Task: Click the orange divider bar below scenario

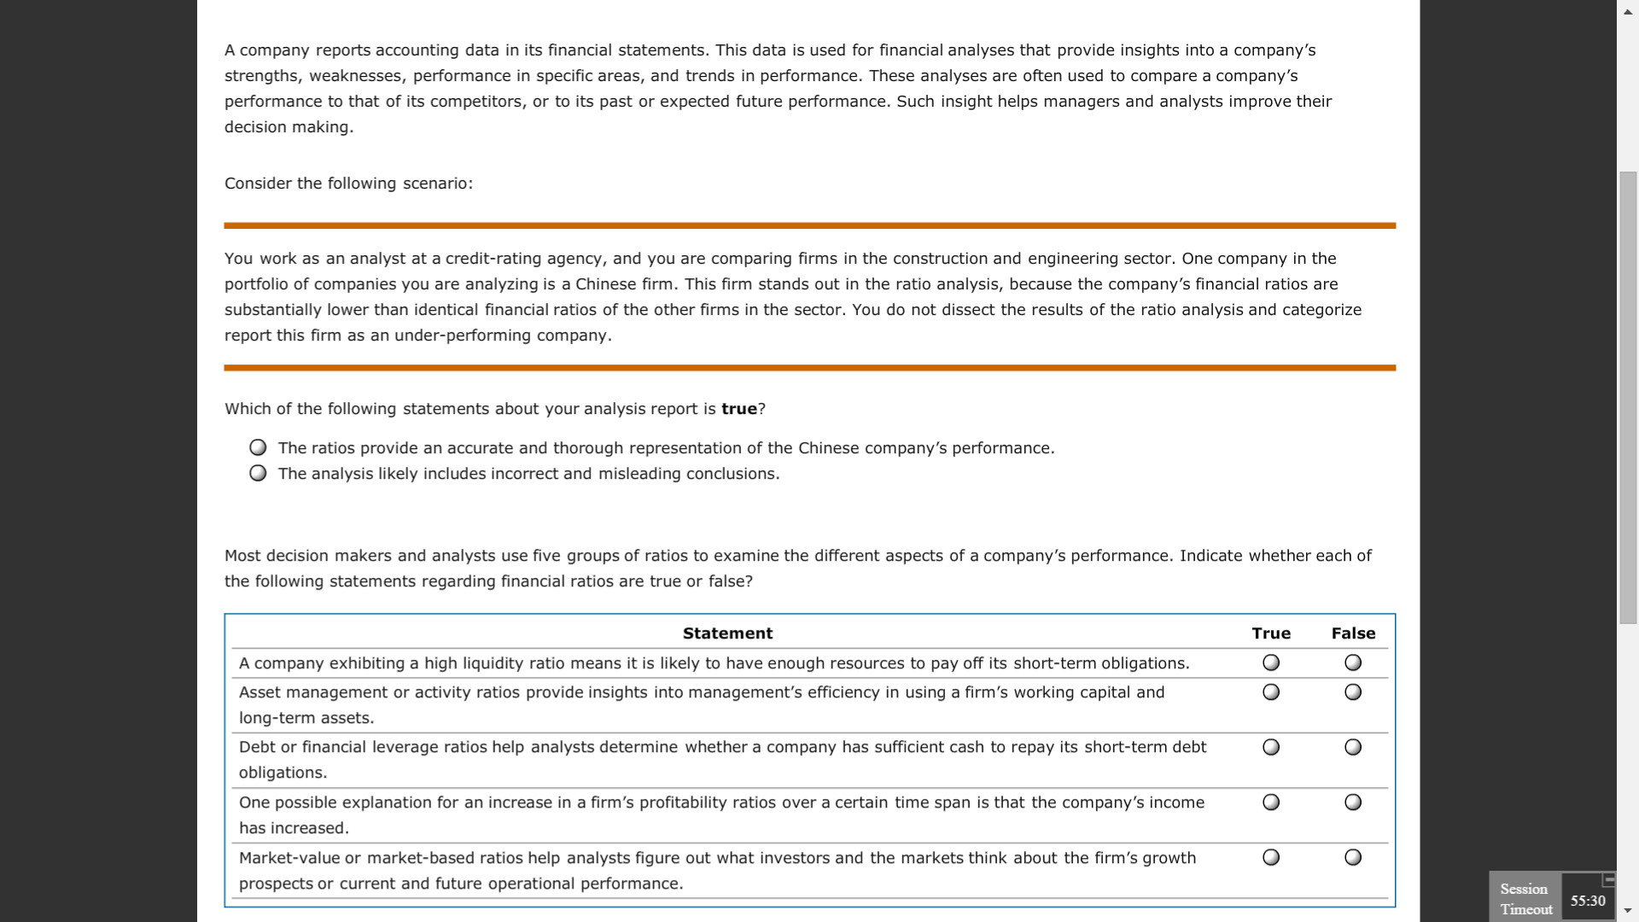Action: pos(808,367)
